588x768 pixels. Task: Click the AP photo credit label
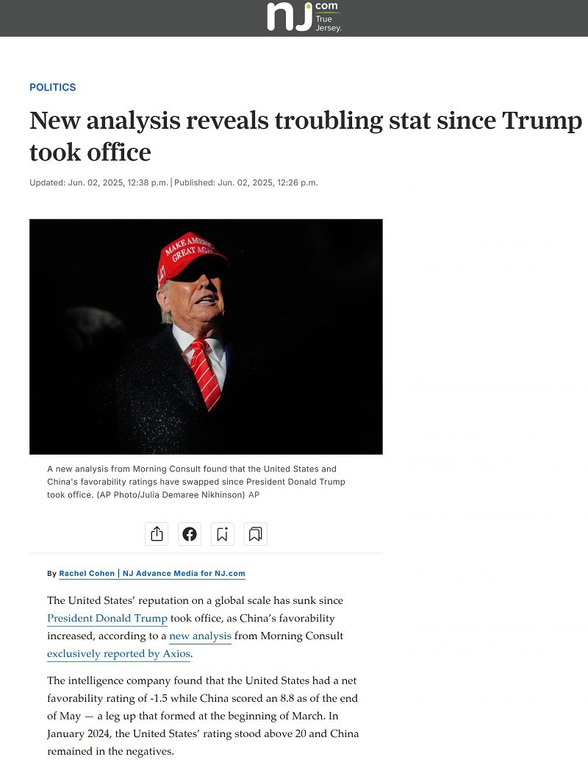pyautogui.click(x=254, y=494)
